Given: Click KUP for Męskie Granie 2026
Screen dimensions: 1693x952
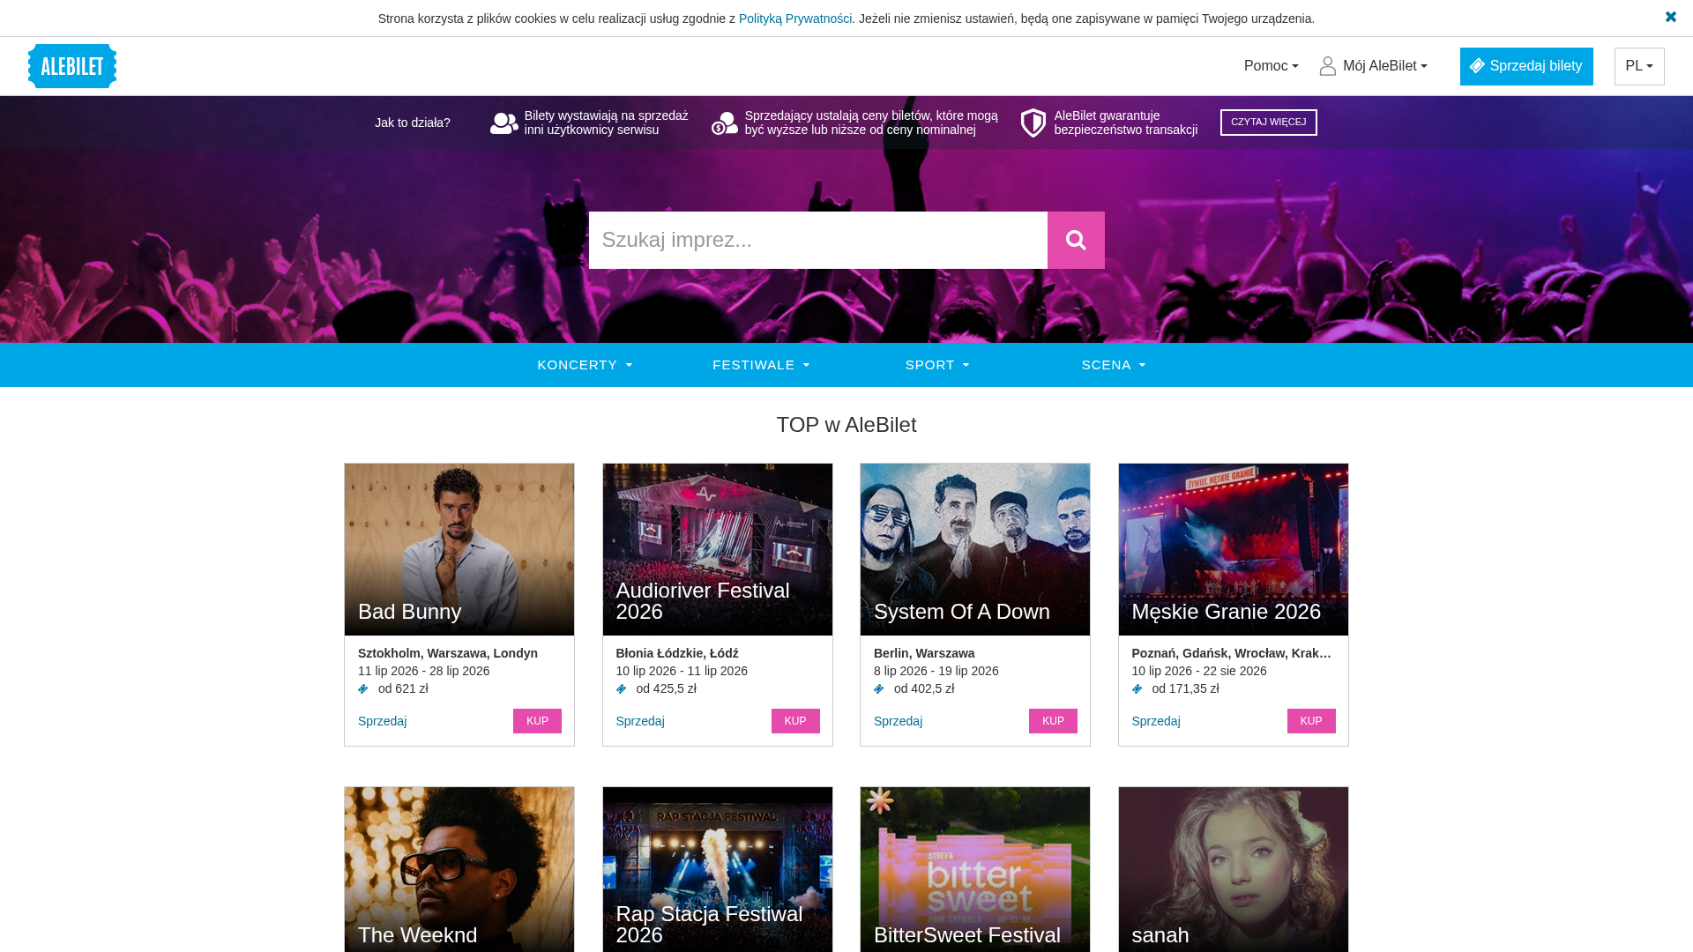Looking at the screenshot, I should (x=1311, y=721).
